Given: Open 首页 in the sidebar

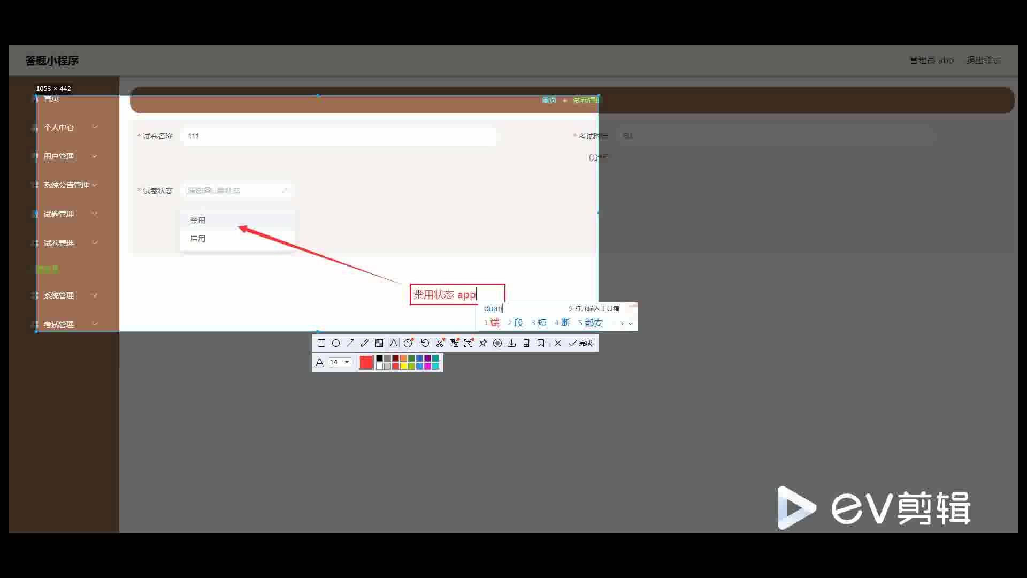Looking at the screenshot, I should 51,98.
